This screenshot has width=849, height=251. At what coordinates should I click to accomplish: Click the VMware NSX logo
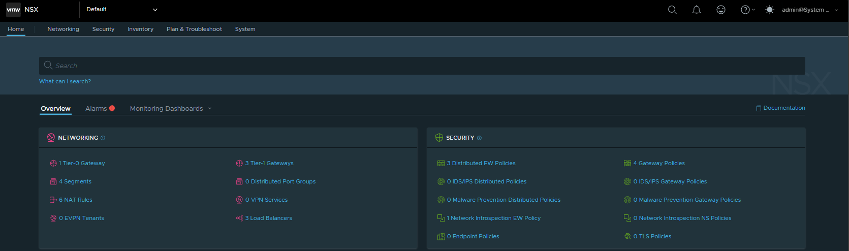(13, 10)
